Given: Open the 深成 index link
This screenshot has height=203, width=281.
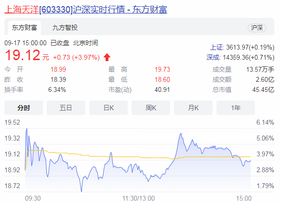Looking at the screenshot, I should click(213, 58).
